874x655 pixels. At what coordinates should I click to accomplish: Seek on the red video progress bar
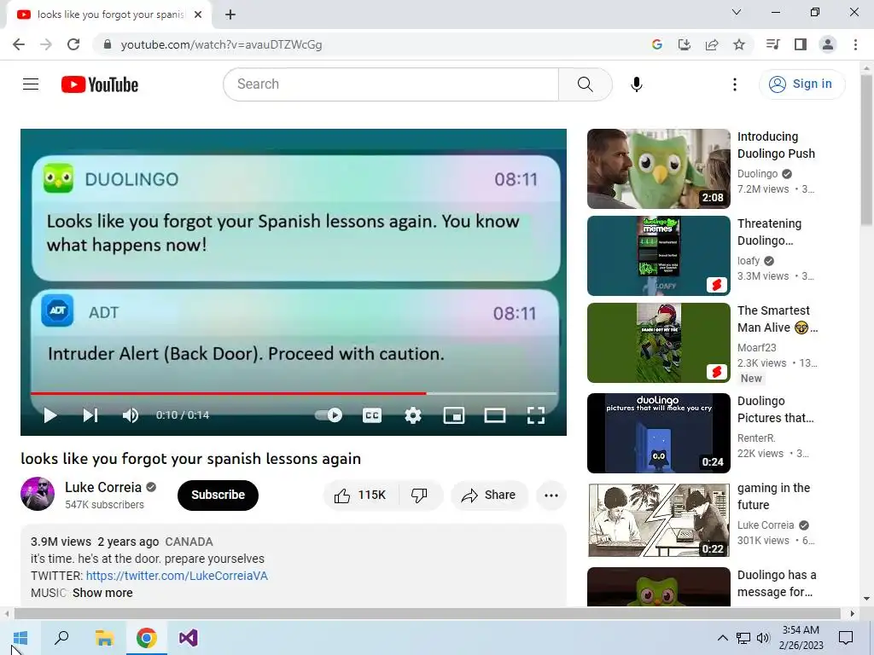pyautogui.click(x=294, y=393)
